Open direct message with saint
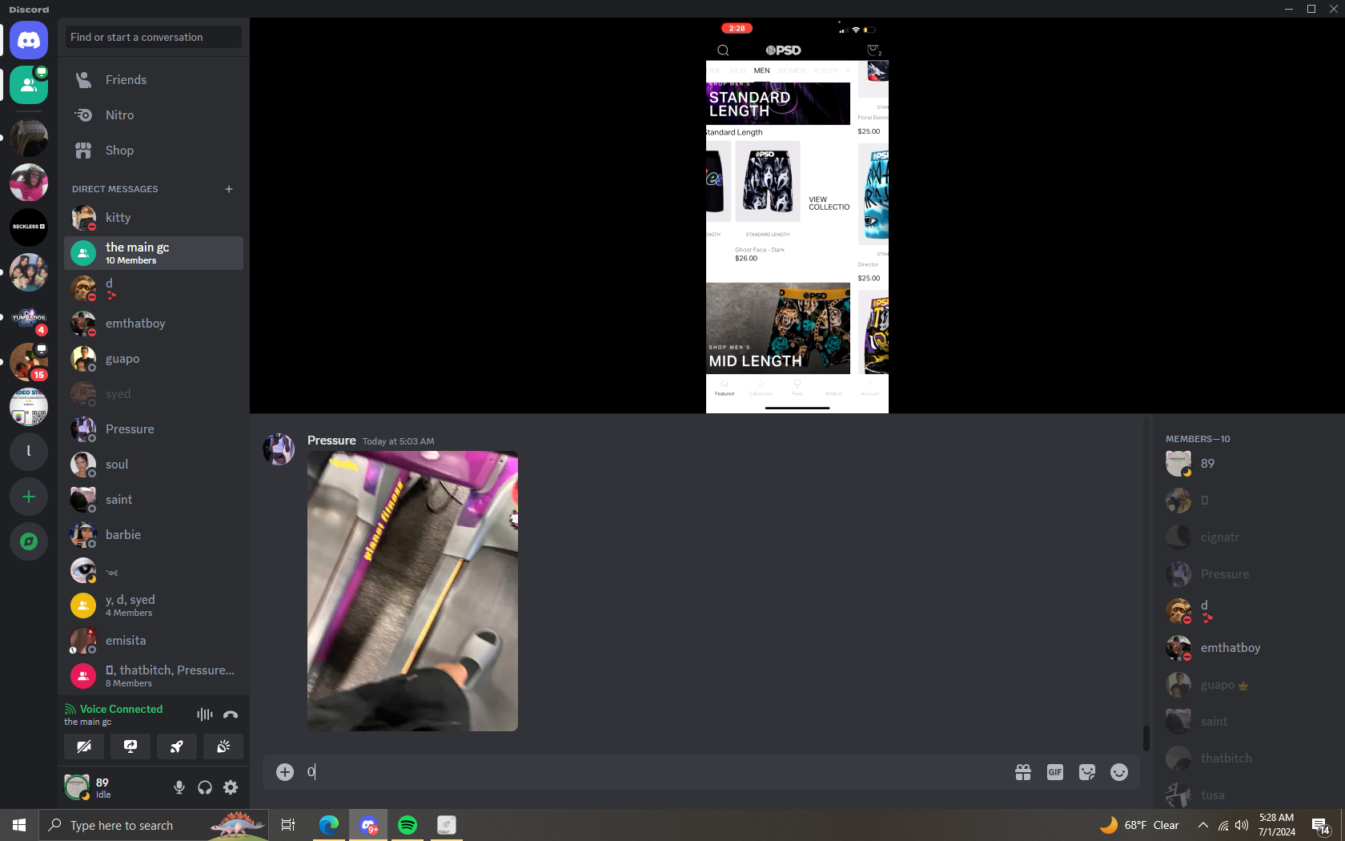The image size is (1345, 841). click(154, 500)
